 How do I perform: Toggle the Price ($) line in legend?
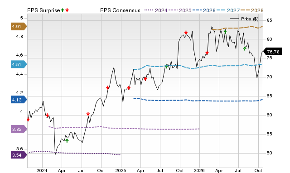[244, 19]
